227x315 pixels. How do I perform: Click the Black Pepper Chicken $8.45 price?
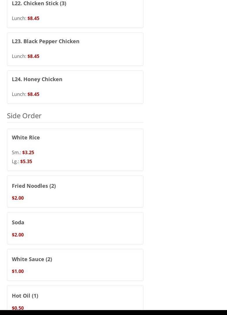click(33, 56)
